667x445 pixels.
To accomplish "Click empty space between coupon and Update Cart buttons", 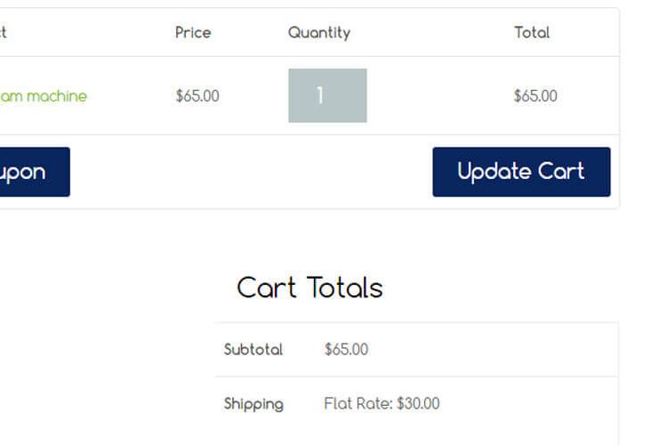I will point(251,172).
